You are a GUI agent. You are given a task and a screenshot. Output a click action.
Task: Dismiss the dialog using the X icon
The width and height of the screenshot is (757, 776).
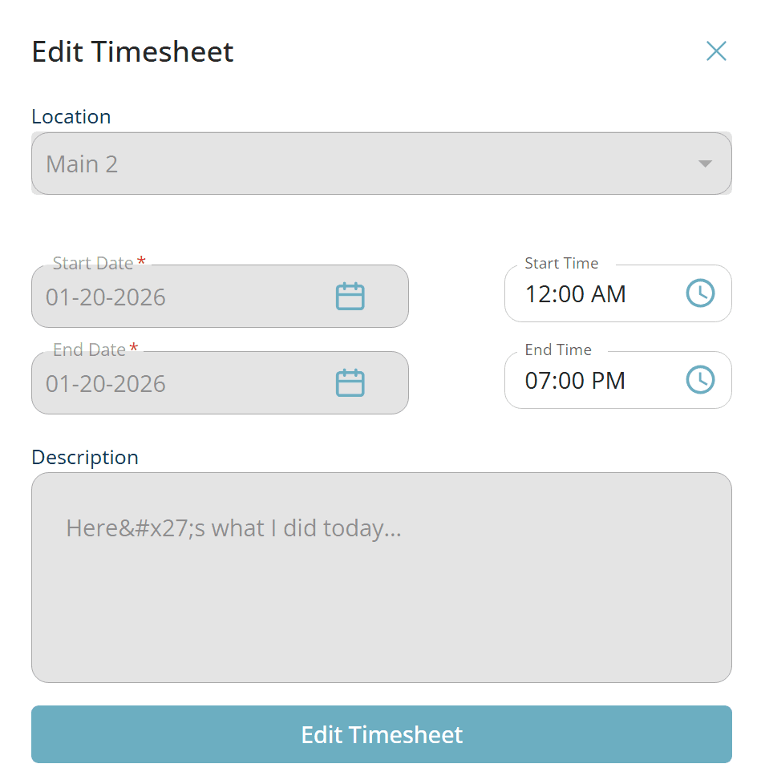(716, 51)
